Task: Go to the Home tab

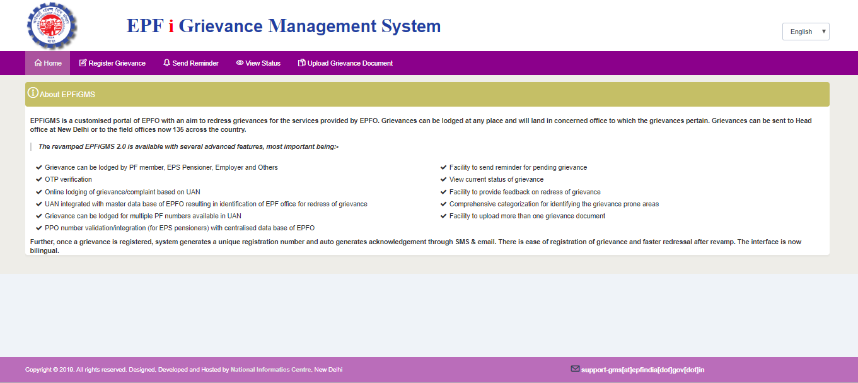Action: click(47, 63)
